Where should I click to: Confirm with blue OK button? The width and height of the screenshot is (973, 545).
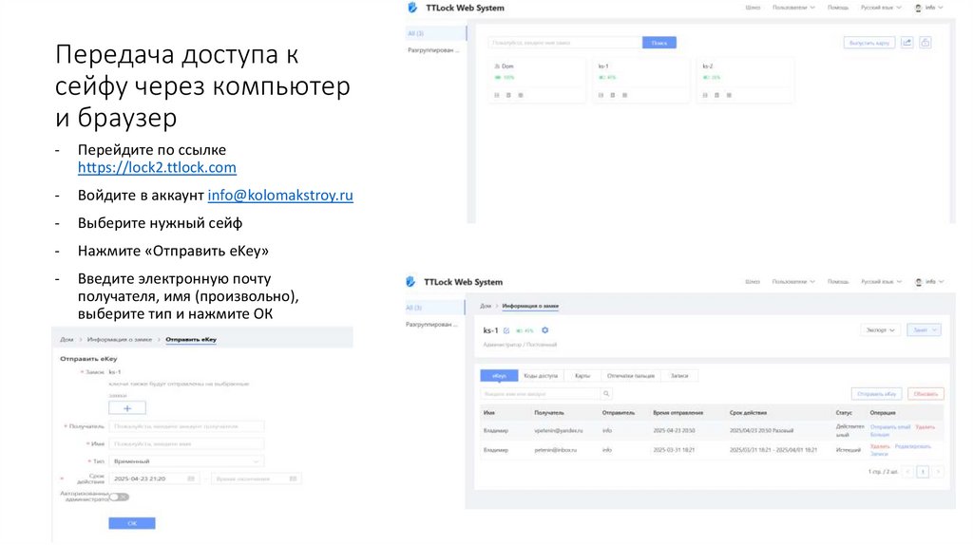132,523
